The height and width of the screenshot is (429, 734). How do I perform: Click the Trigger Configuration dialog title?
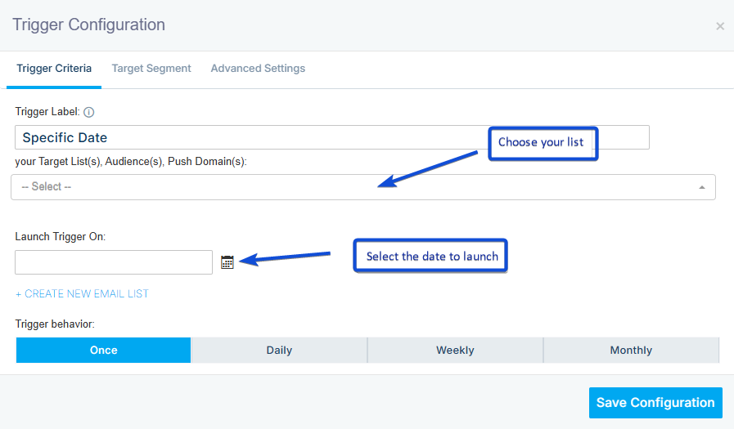88,25
